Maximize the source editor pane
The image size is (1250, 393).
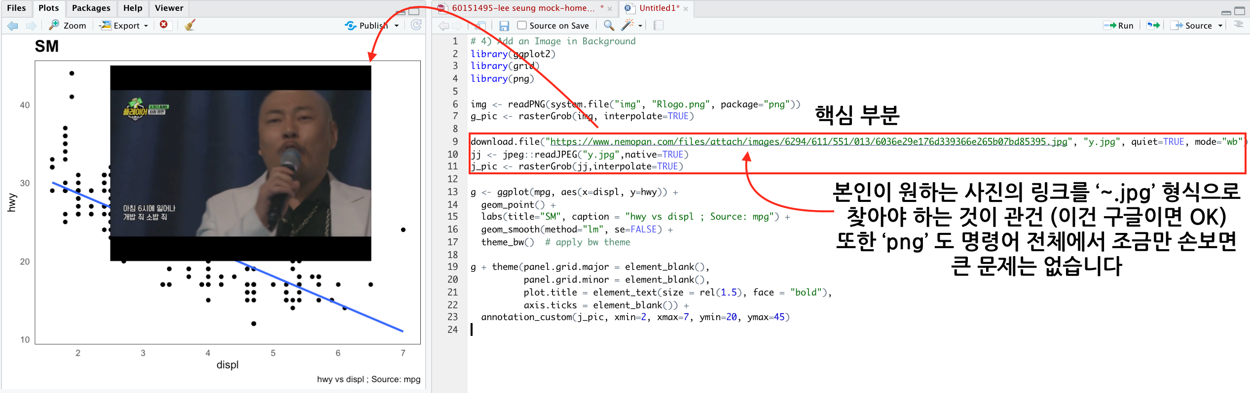1240,11
